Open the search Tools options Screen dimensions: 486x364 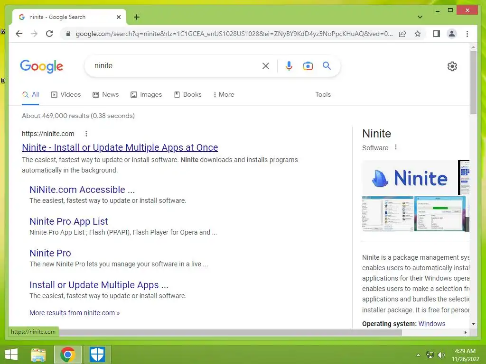(323, 95)
